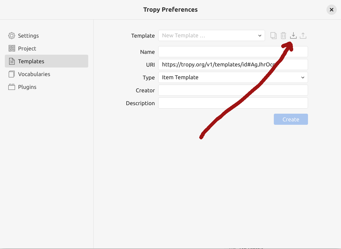Screen dimensions: 341x249
Task: Open the Settings section
Action: pos(47,36)
